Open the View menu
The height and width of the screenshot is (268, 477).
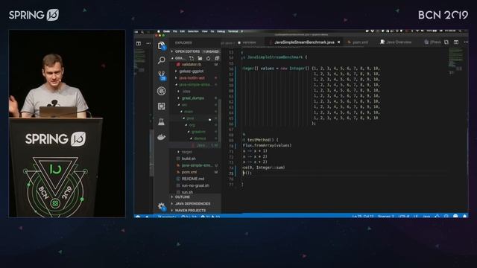pos(205,31)
